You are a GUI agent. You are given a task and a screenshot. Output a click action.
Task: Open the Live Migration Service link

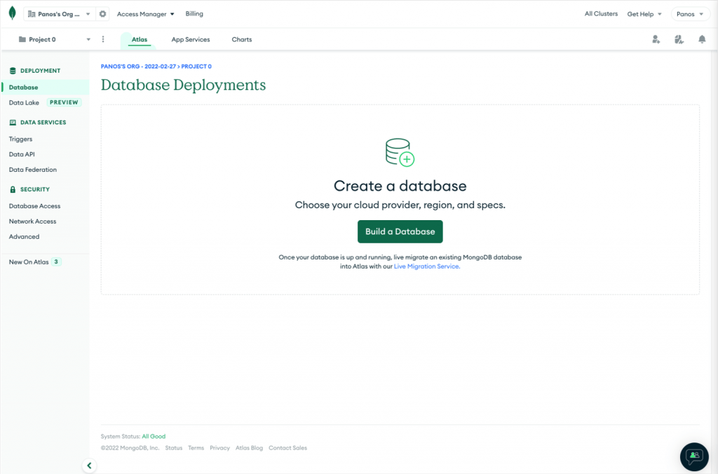point(427,266)
